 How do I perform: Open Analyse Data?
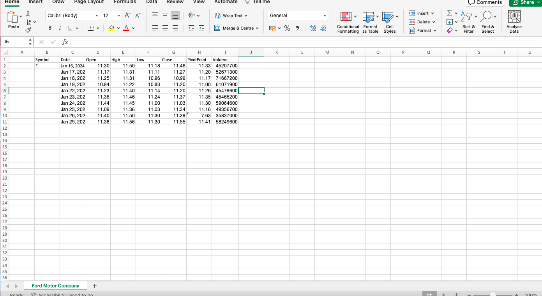point(514,22)
